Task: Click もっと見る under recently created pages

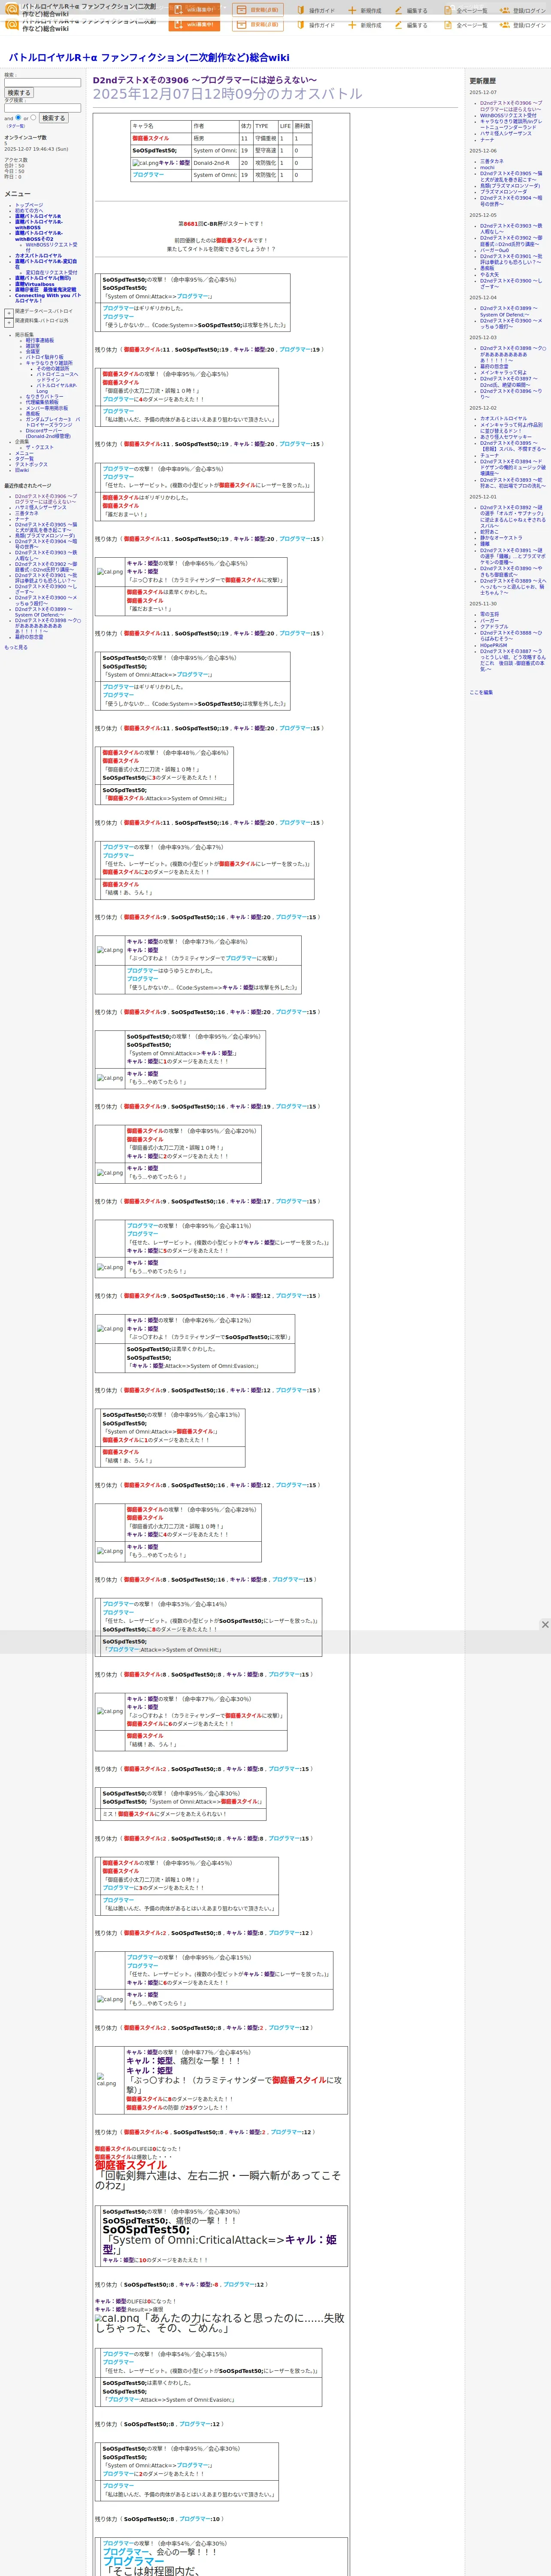Action: click(16, 647)
